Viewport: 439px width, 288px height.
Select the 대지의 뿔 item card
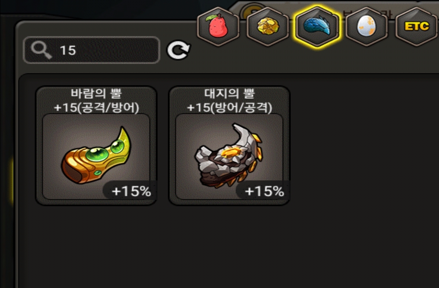[229, 146]
